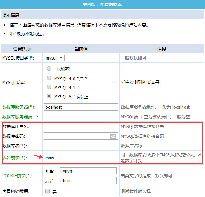The image size is (205, 197).
Task: Click the 数据库服务器端口: green label
Action: (x=20, y=117)
